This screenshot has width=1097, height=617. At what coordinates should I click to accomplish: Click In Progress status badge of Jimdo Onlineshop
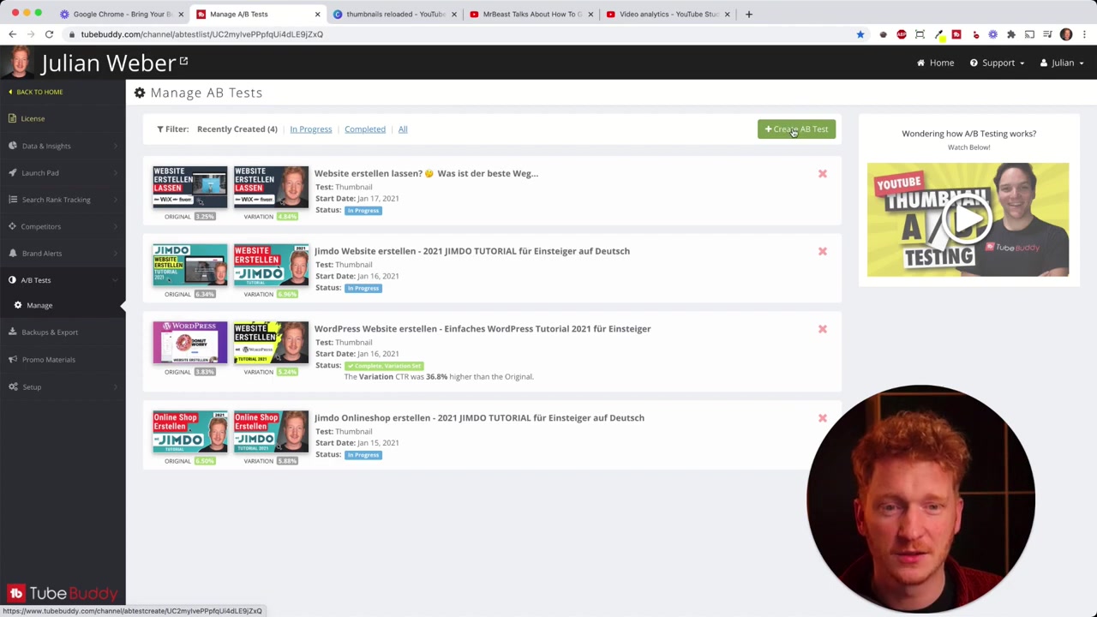point(363,455)
